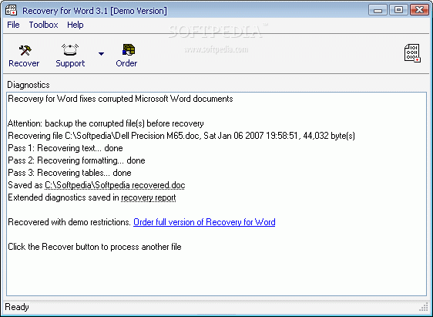Click the Order button label
The width and height of the screenshot is (433, 317).
pos(126,63)
